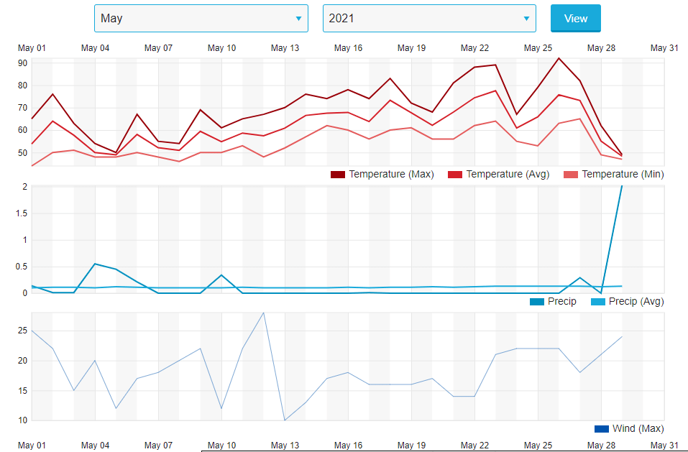Toggle the Precip (Avg) legend swatch
The image size is (688, 452).
(x=597, y=302)
